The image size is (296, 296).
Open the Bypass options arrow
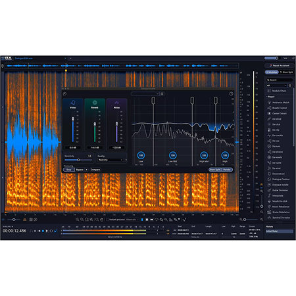tap(87, 170)
